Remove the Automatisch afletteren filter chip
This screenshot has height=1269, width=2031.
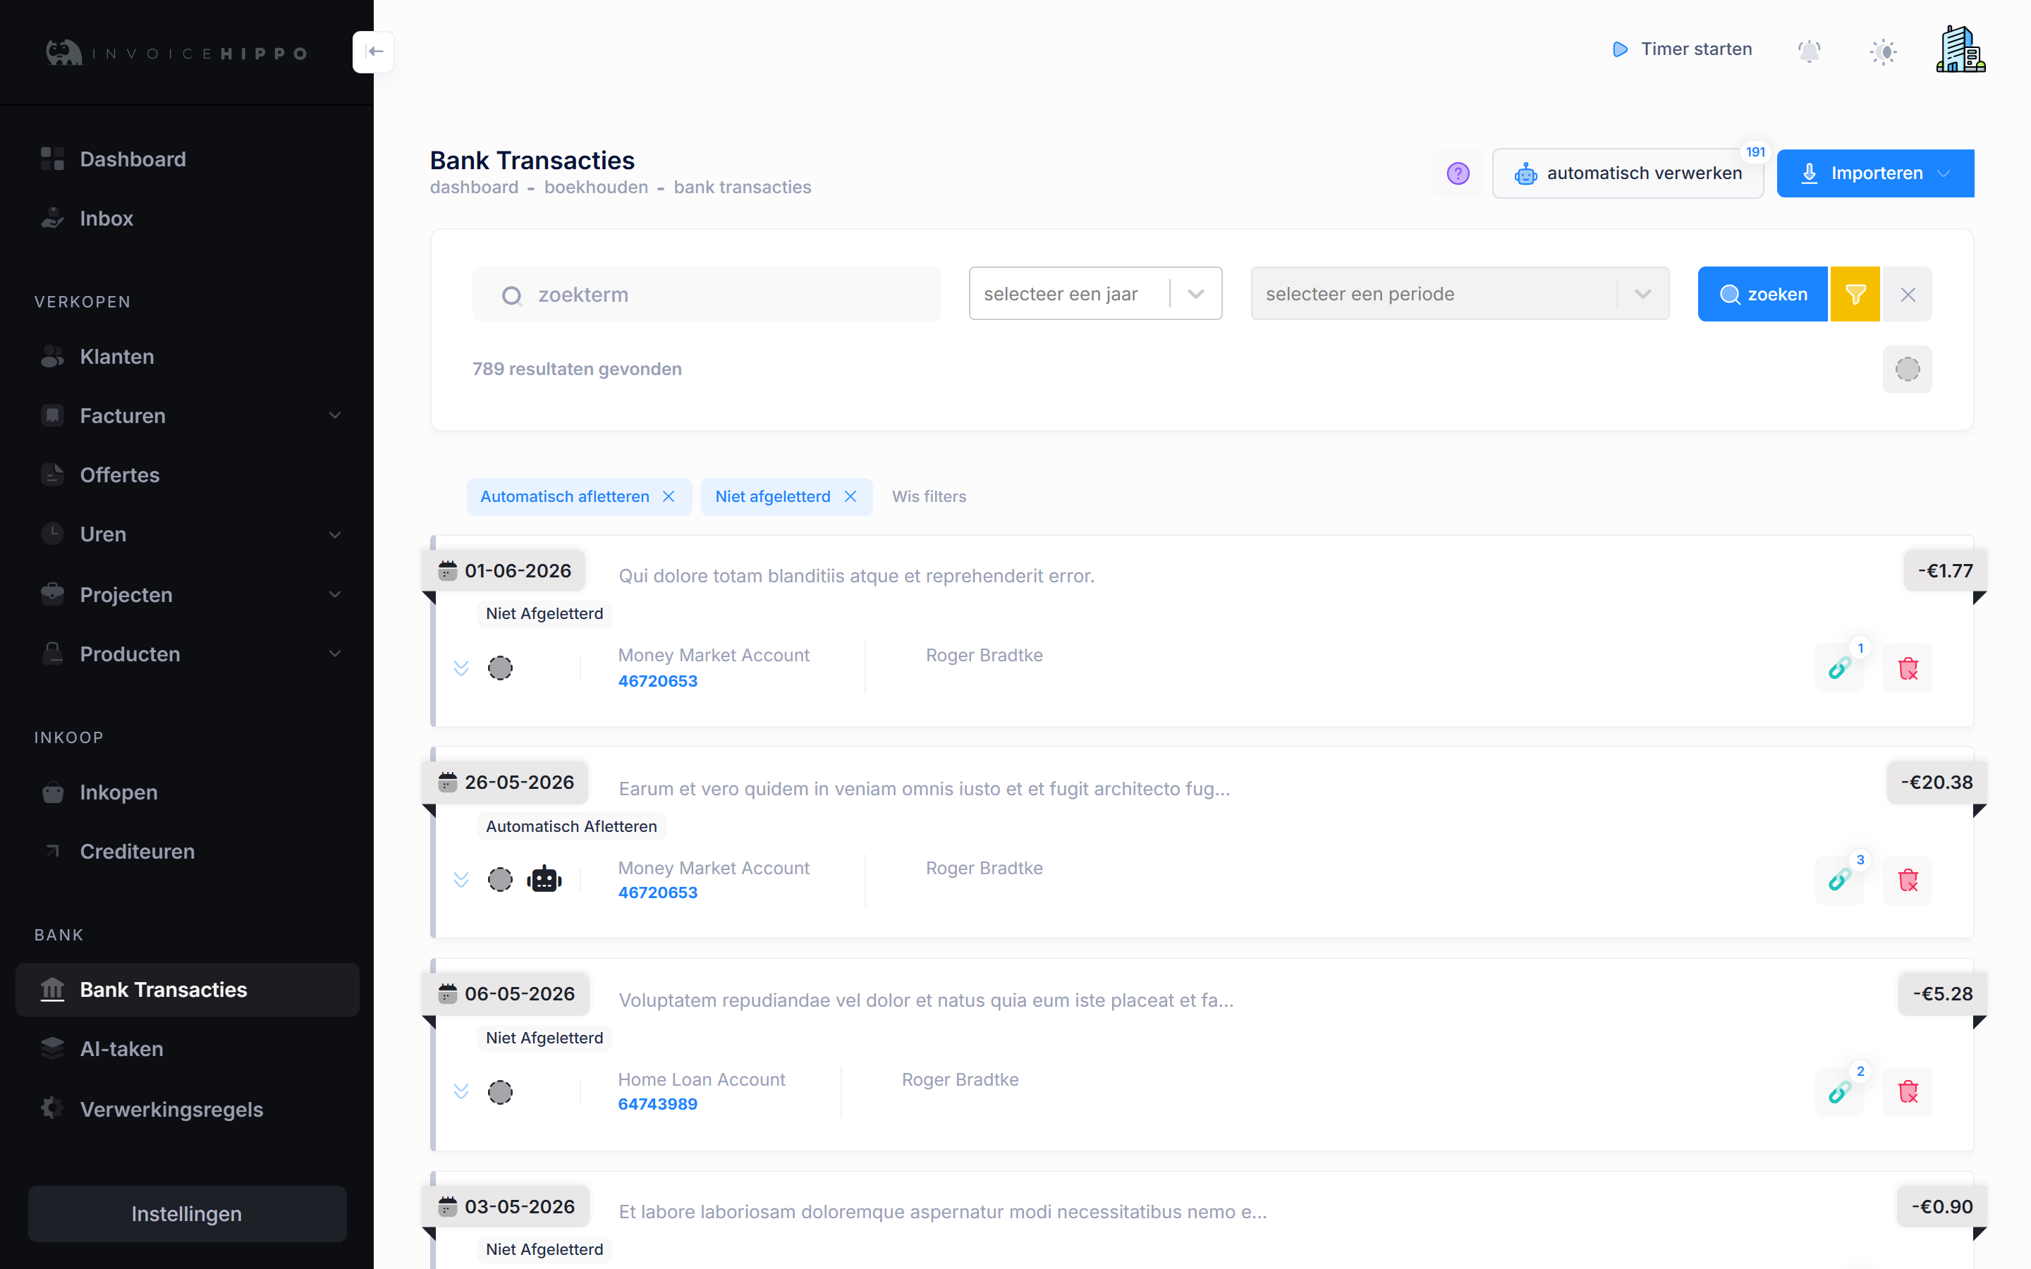point(668,497)
